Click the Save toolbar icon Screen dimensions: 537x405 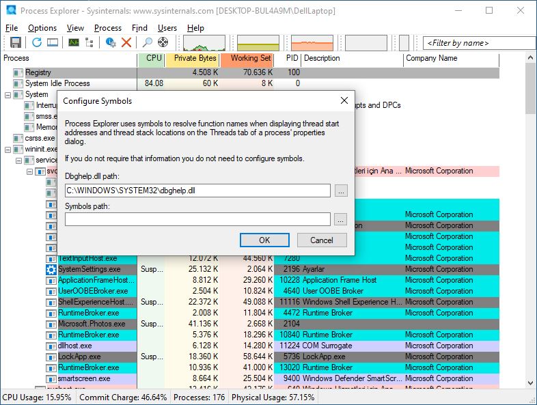pos(16,42)
